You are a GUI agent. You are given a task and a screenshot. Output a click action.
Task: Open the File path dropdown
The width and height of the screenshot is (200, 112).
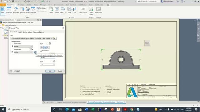[32, 38]
